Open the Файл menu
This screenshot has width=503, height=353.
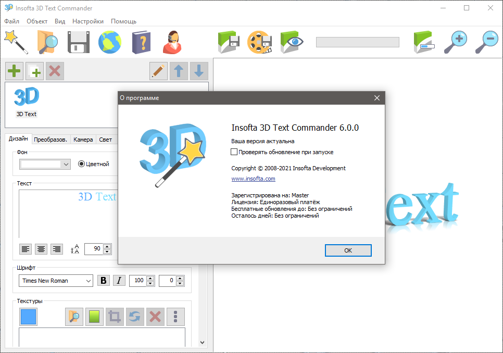[x=12, y=21]
